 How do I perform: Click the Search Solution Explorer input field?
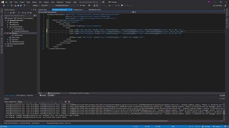[19, 16]
